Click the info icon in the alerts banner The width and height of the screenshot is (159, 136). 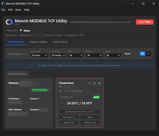pyautogui.click(x=39, y=66)
